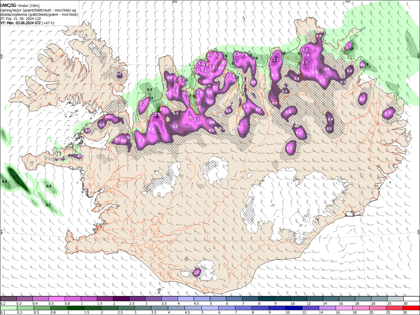This screenshot has height=315, width=420.
Task: Pick the darkest green 1 swatch in rain scale
Action: [x=75, y=308]
